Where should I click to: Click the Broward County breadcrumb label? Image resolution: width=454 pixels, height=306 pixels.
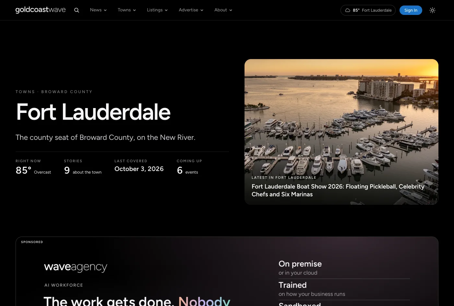pyautogui.click(x=67, y=92)
